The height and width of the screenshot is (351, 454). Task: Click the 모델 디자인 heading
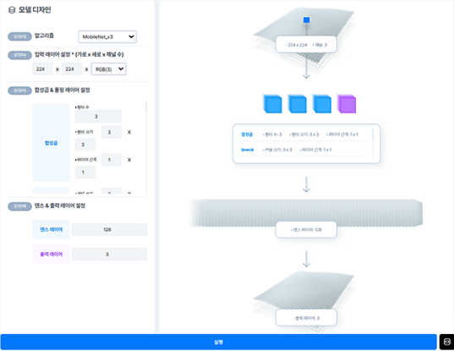click(35, 10)
